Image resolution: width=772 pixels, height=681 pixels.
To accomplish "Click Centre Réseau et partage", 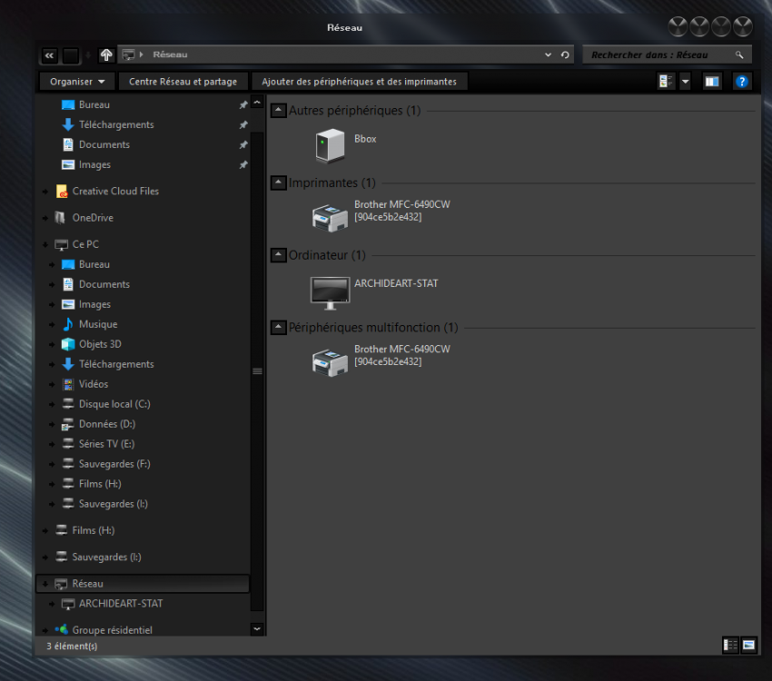I will point(183,82).
